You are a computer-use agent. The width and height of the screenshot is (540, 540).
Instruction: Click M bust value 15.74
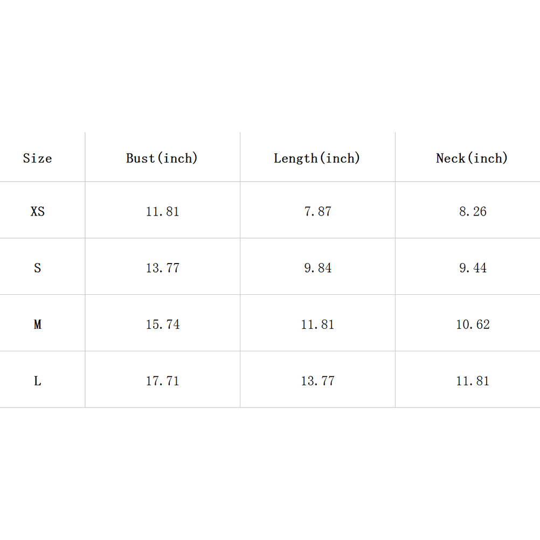click(162, 324)
